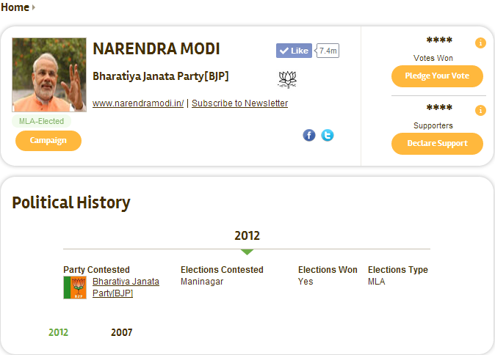This screenshot has height=355, width=495.
Task: Click the green 2012 timeline marker
Action: point(247,252)
